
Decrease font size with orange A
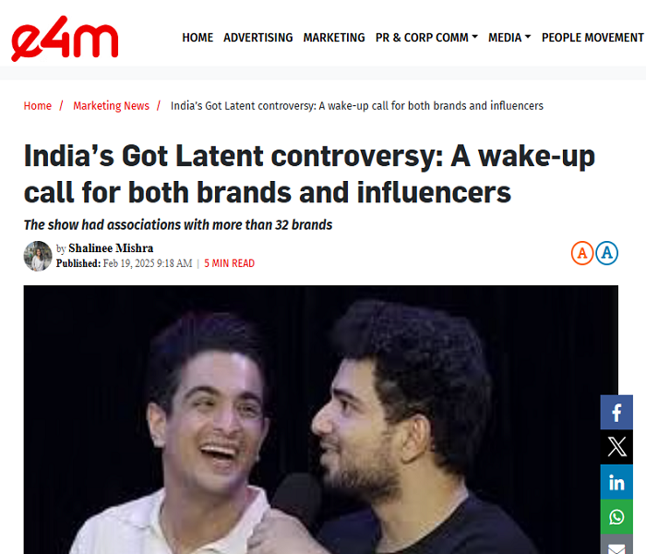(582, 253)
